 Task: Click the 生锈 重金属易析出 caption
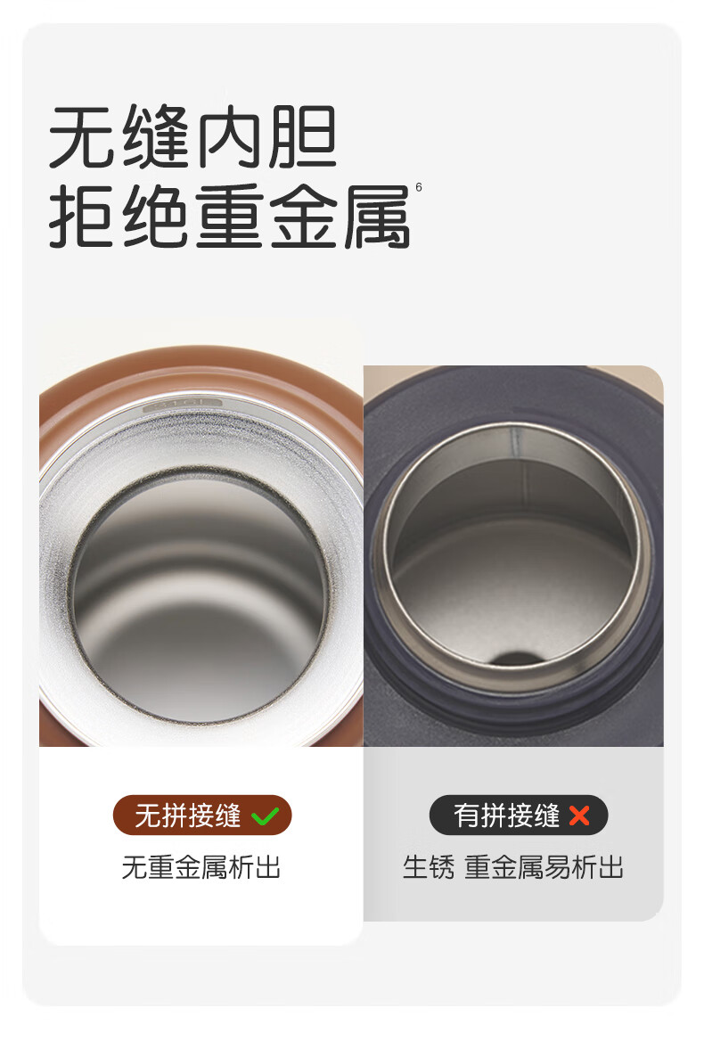(513, 868)
